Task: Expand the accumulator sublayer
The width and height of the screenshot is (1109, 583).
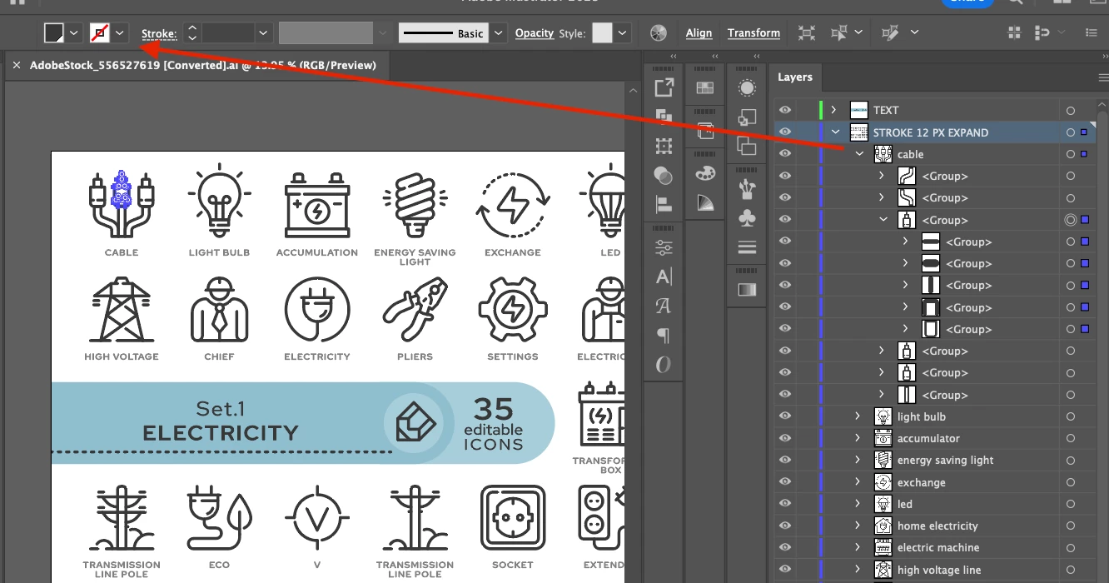Action: click(858, 438)
